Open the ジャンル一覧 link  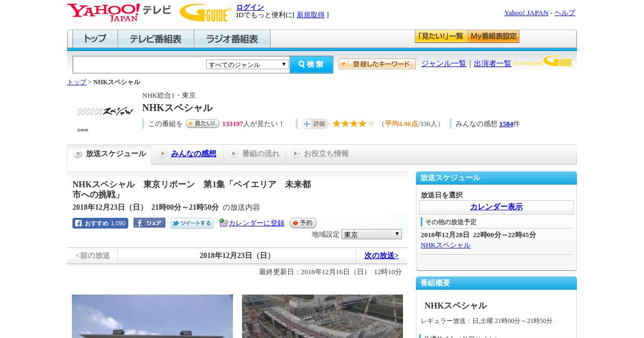point(444,63)
